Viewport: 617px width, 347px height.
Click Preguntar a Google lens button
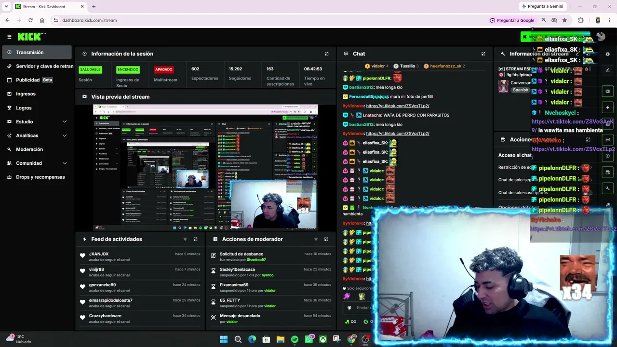pos(512,20)
